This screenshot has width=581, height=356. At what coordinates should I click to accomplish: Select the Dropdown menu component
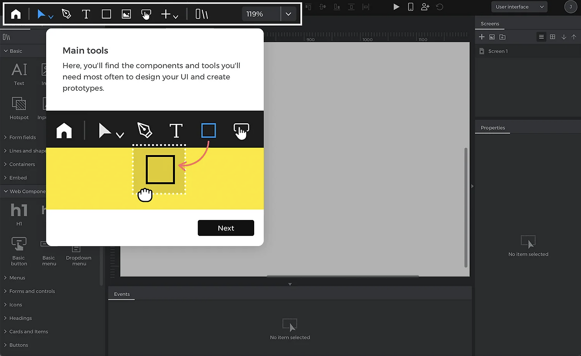pyautogui.click(x=79, y=255)
